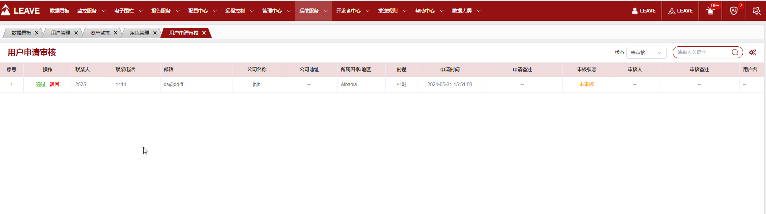Expand the 运维服务 menu

[x=313, y=11]
